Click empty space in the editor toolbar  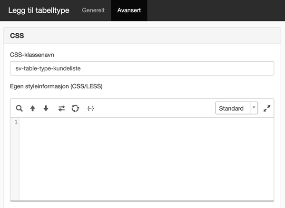(x=155, y=108)
